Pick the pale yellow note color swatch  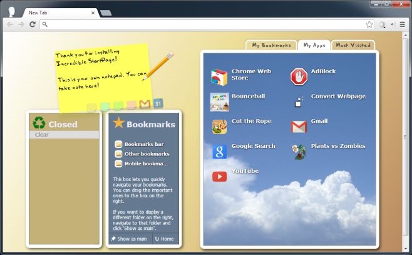pyautogui.click(x=91, y=107)
